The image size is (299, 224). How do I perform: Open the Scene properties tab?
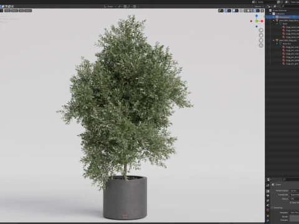pyautogui.click(x=268, y=205)
